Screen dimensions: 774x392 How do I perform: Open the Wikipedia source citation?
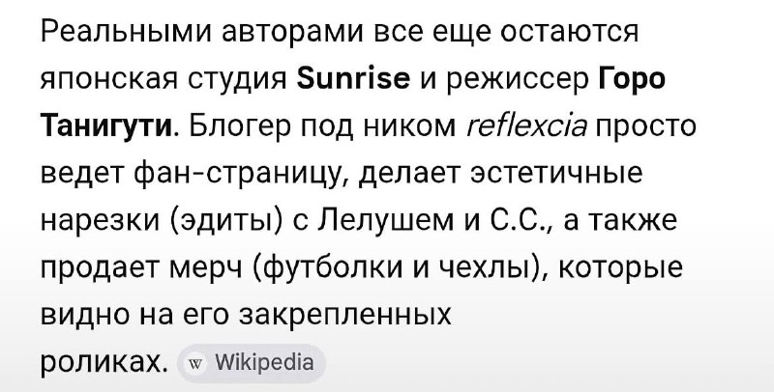(x=252, y=363)
